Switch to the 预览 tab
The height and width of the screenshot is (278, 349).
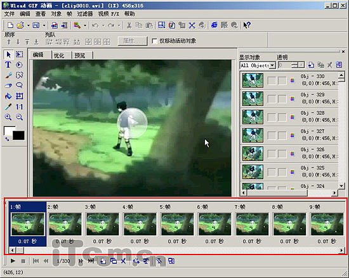[80, 55]
